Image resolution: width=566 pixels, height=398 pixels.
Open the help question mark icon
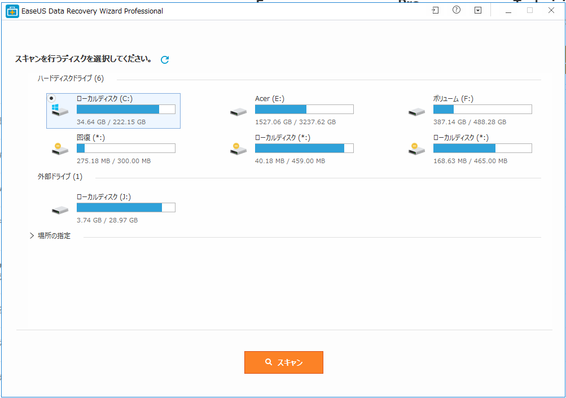(457, 10)
